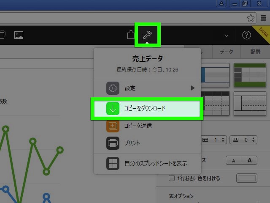
Task: Select コピーをダウンロード menu entry
Action: point(147,108)
